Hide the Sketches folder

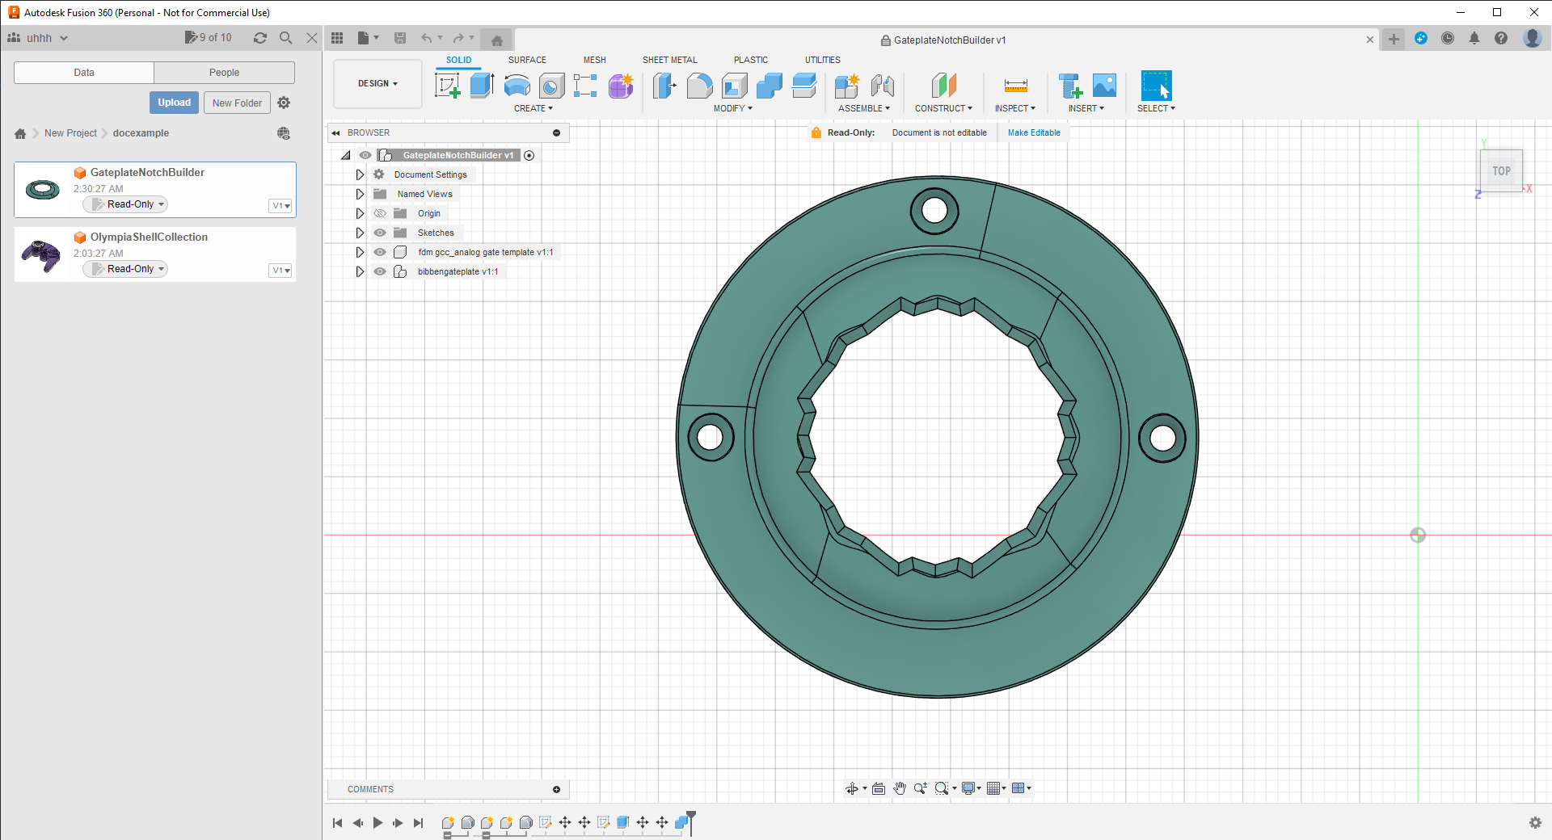pyautogui.click(x=380, y=233)
